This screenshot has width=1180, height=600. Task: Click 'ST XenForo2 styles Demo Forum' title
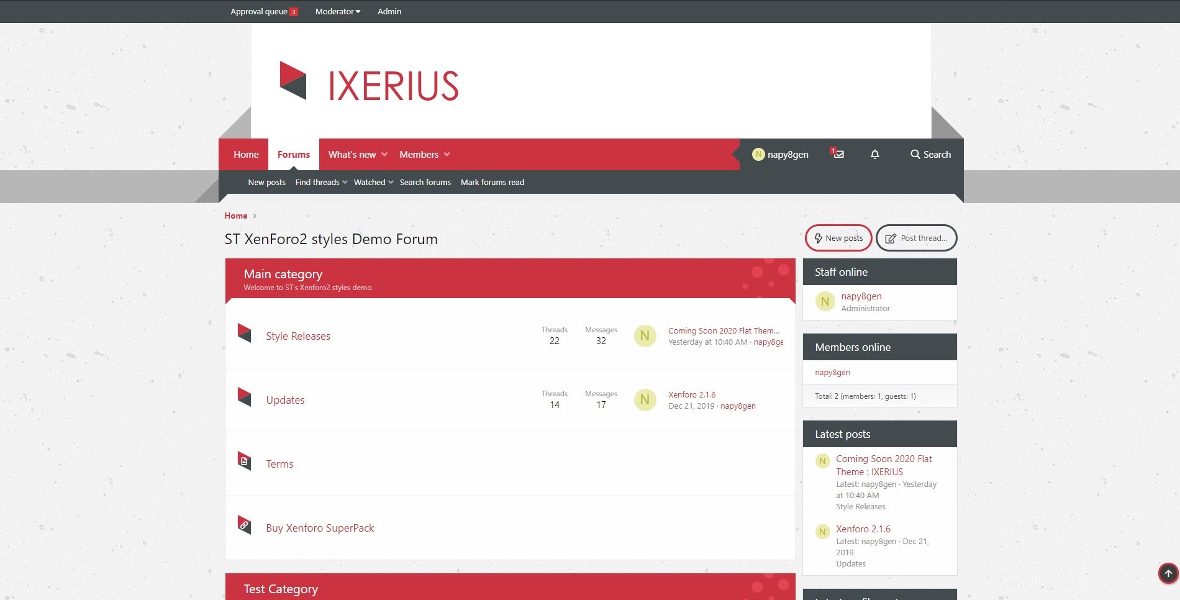(x=331, y=239)
